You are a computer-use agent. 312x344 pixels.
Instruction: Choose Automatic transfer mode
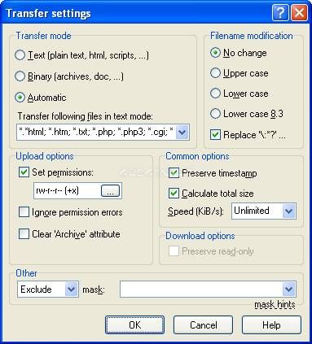click(x=20, y=98)
